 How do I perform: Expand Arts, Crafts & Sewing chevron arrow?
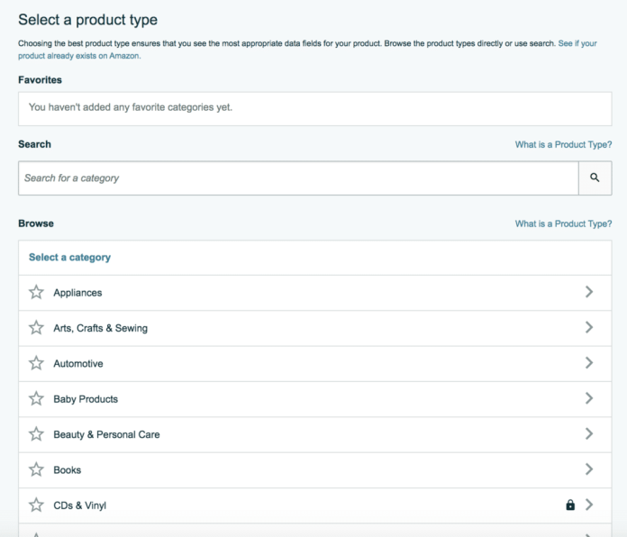589,328
